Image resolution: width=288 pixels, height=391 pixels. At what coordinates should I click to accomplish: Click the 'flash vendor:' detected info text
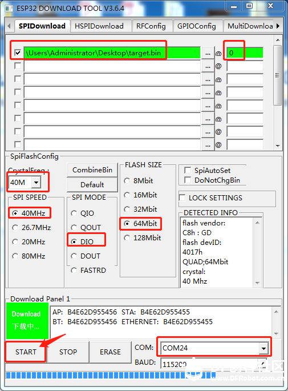pos(204,223)
